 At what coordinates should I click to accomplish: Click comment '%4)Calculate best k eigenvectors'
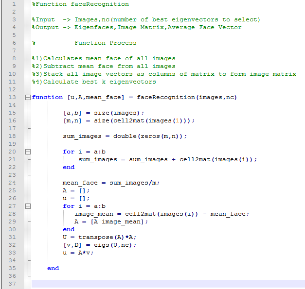(94, 82)
